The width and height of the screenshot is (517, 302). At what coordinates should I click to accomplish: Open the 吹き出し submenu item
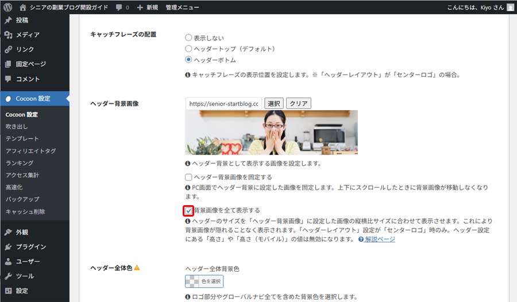click(17, 126)
